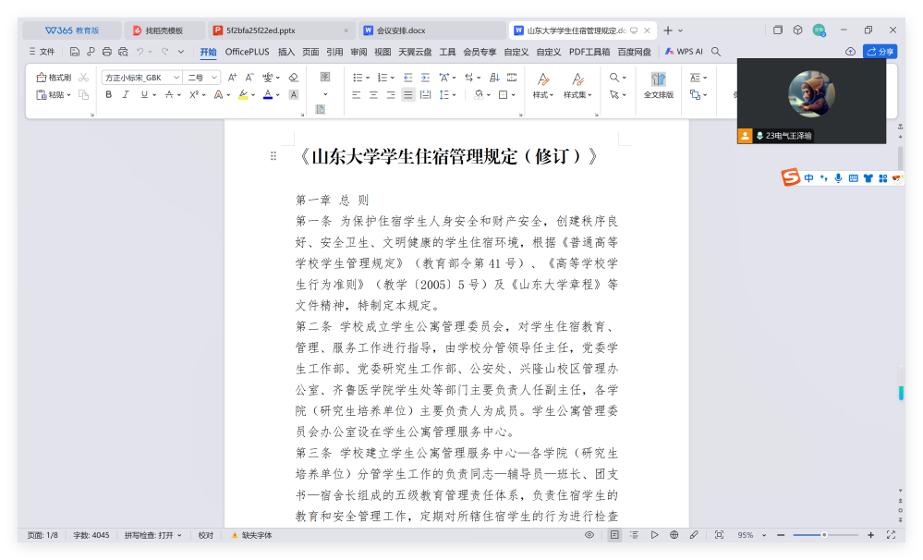923x560 pixels.
Task: Click the Format Painter button
Action: (x=54, y=77)
